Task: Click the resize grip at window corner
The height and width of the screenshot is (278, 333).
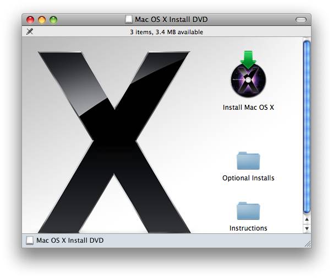Action: 307,243
